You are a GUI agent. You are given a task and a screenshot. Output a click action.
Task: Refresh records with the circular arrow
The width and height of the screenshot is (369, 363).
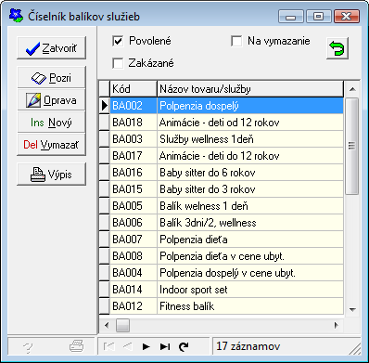[184, 346]
